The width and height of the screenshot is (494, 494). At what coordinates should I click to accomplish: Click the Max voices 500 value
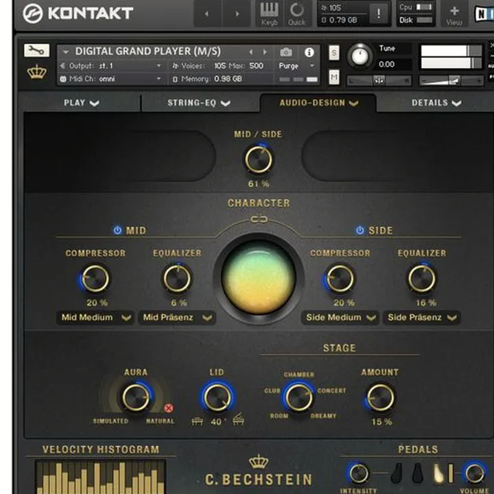click(x=256, y=66)
